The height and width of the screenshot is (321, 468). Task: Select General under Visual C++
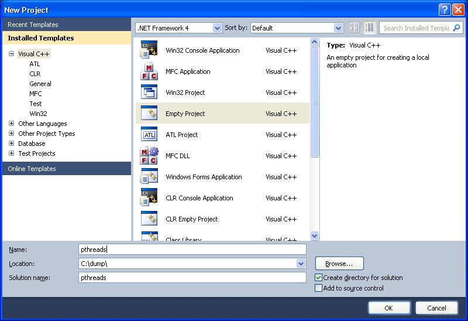click(x=40, y=84)
